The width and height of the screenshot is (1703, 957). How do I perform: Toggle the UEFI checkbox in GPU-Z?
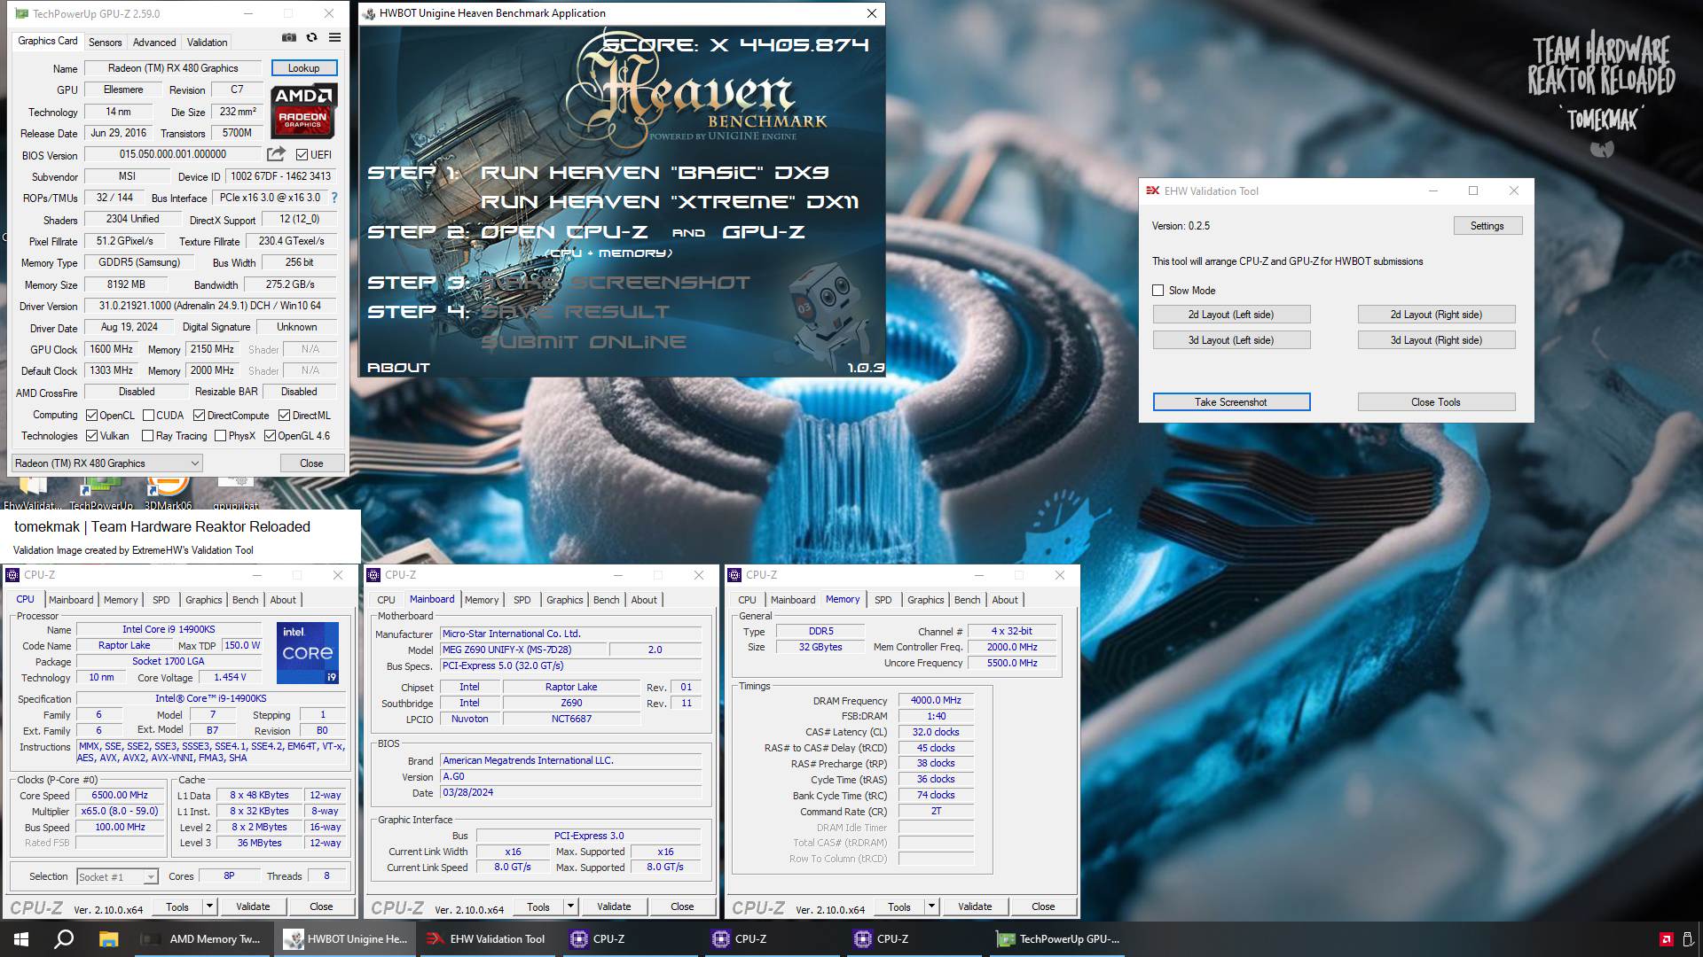(302, 155)
